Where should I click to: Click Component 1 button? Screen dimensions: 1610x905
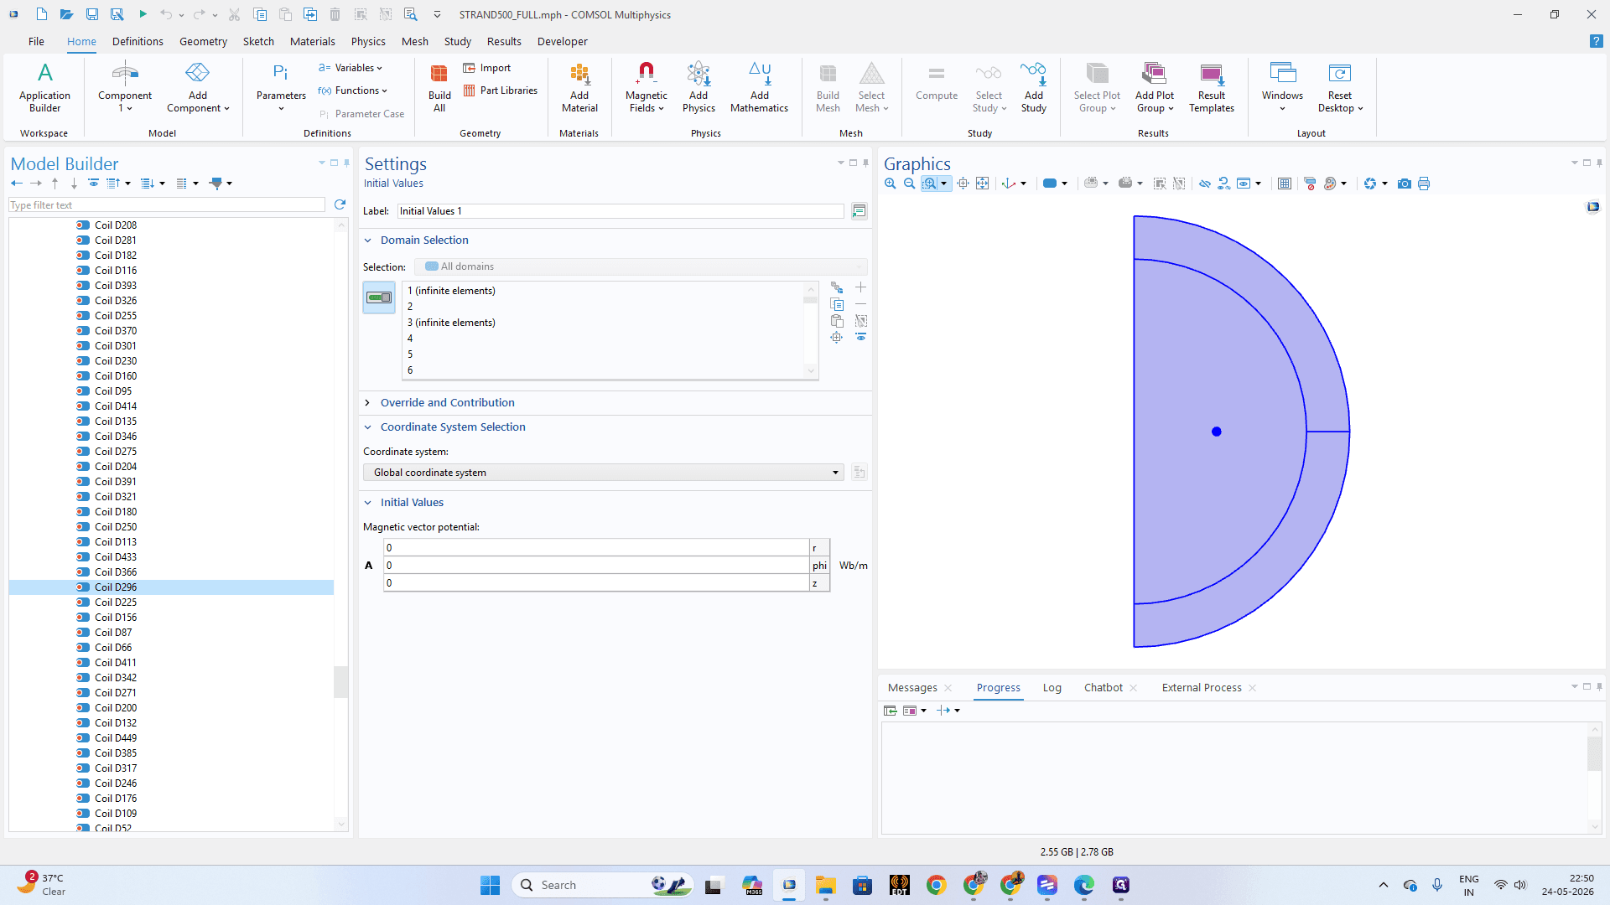[125, 87]
